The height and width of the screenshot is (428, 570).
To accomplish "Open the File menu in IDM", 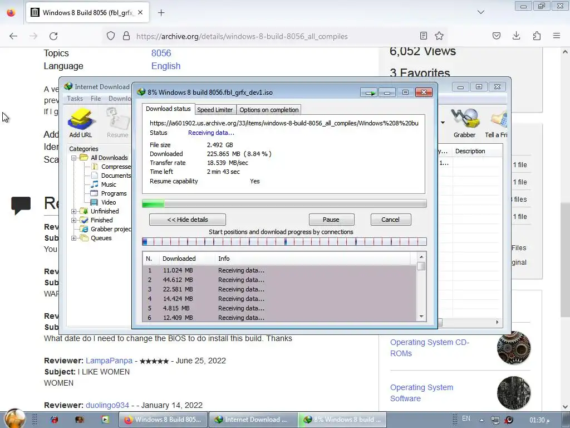I will click(96, 99).
